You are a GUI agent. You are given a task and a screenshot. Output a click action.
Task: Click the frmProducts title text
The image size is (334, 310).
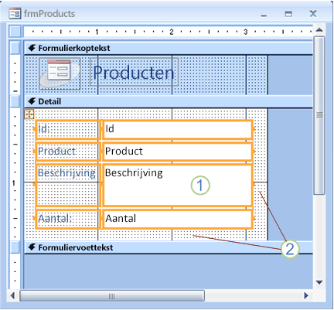tap(49, 14)
